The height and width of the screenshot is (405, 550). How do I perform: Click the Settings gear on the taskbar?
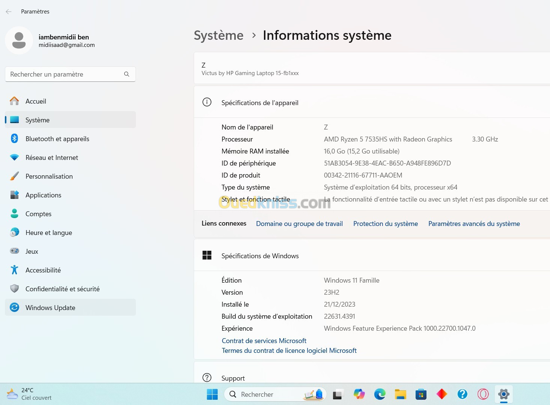coord(504,394)
